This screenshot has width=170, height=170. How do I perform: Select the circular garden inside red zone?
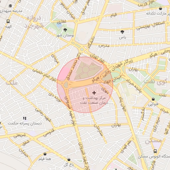(86, 69)
